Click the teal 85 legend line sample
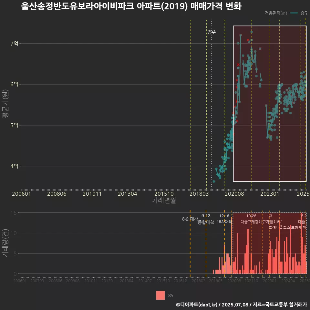The image size is (310, 310). 294,13
